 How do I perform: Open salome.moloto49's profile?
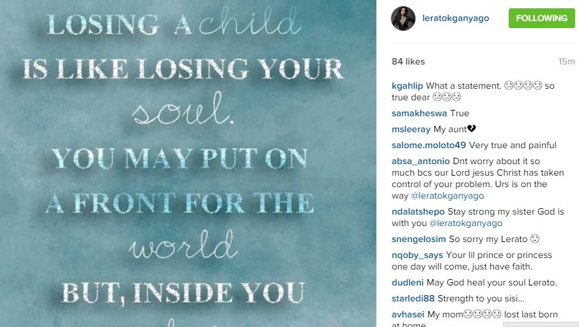pyautogui.click(x=429, y=145)
